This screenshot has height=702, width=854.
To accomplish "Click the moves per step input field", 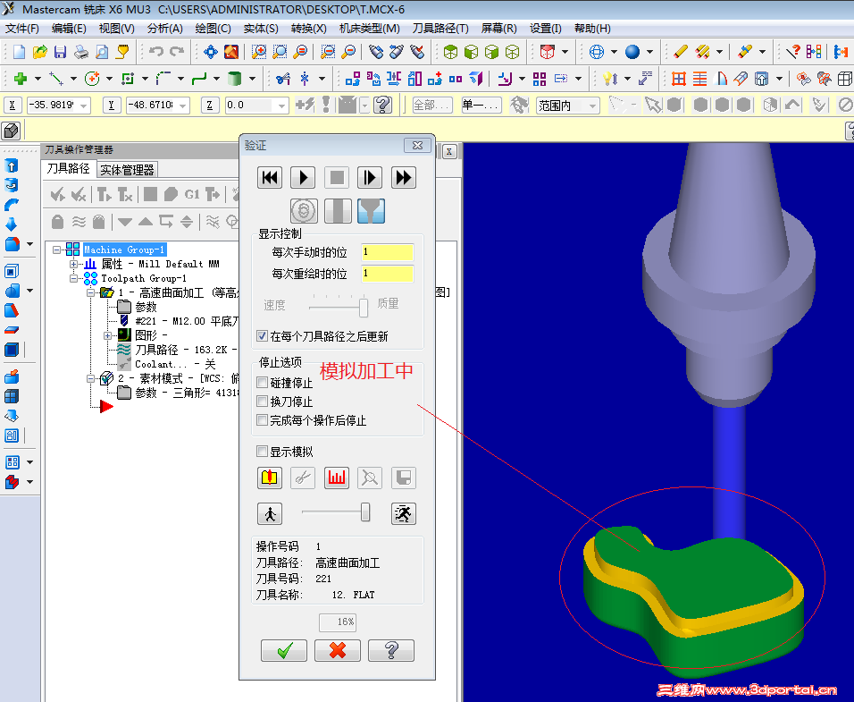I will coord(387,252).
